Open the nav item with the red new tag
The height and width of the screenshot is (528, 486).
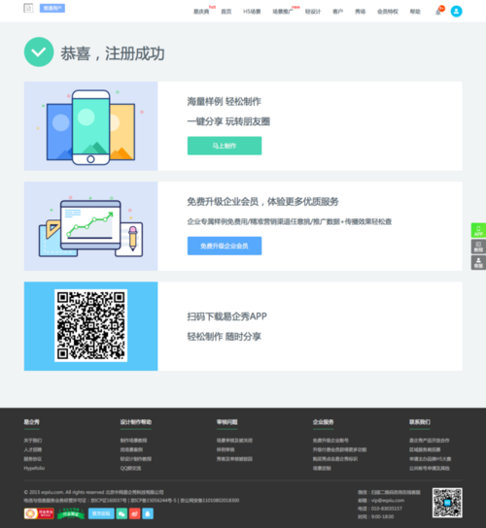click(283, 12)
